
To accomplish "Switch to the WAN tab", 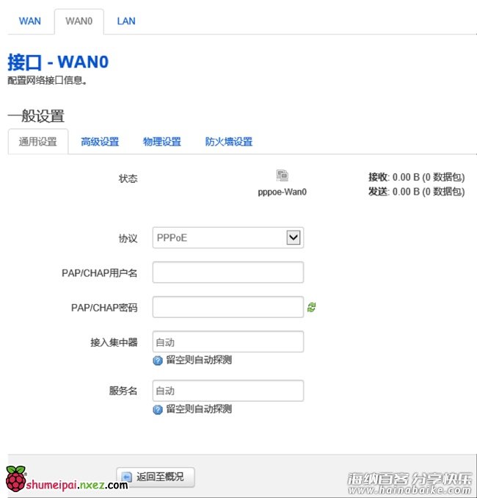I will [30, 21].
